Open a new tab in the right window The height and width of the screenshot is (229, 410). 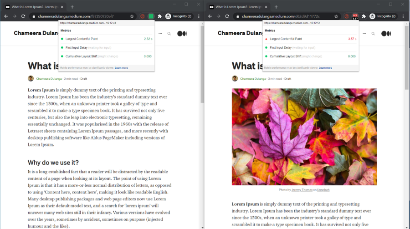pos(276,7)
